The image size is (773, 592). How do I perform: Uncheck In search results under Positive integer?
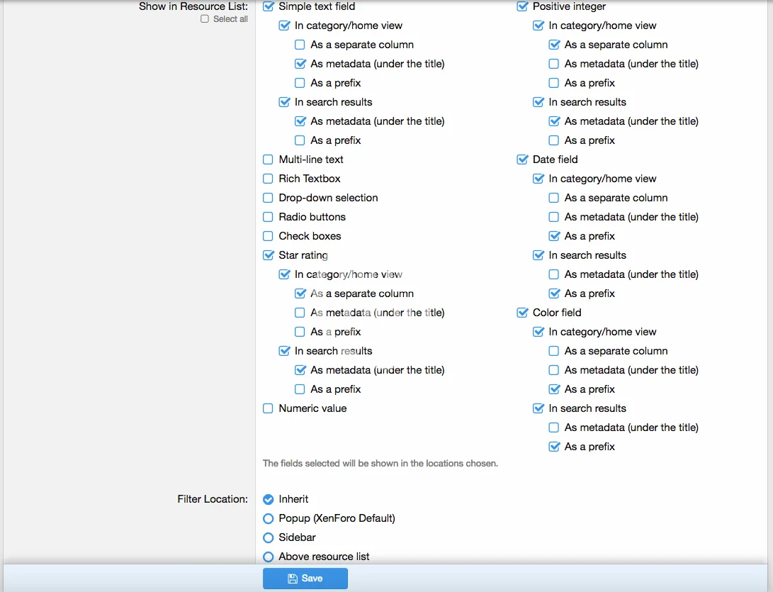[x=538, y=102]
